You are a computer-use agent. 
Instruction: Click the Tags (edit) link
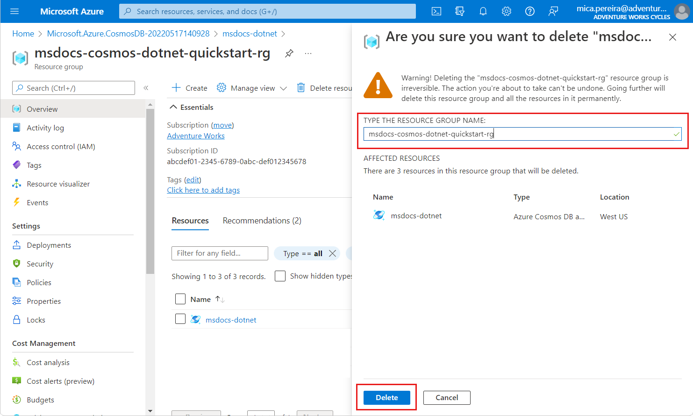193,179
